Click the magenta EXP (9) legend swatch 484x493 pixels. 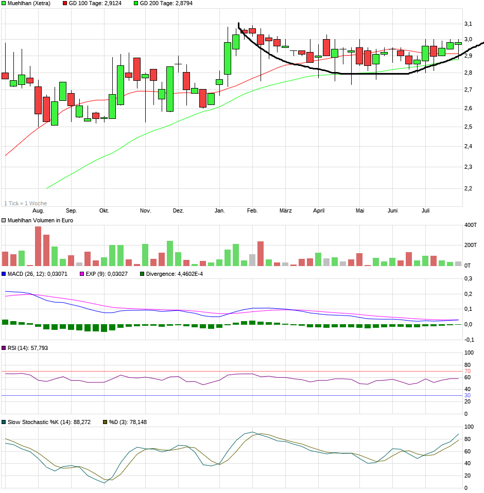(81, 274)
